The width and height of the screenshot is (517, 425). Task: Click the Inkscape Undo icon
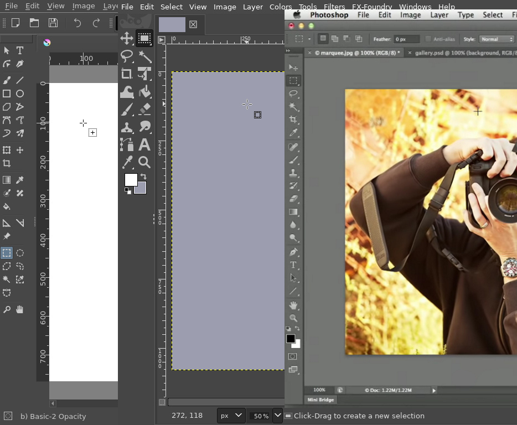[x=77, y=23]
